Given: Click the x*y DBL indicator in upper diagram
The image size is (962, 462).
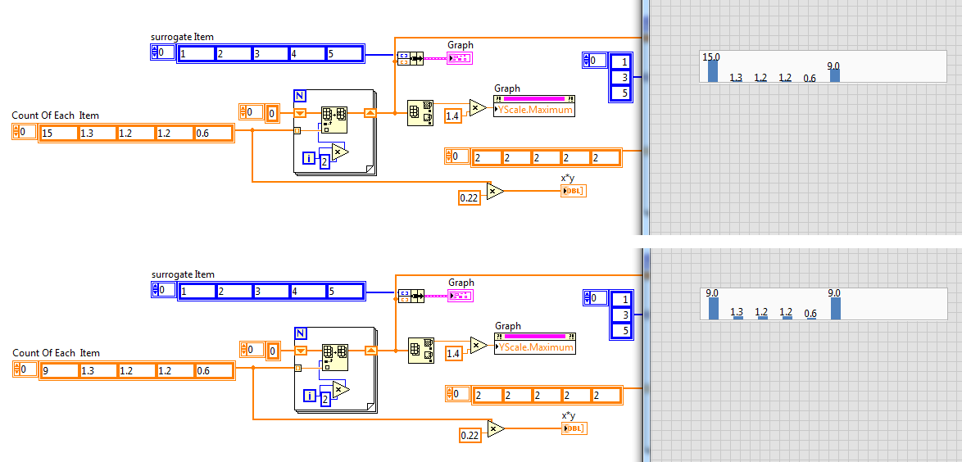Looking at the screenshot, I should pyautogui.click(x=573, y=191).
